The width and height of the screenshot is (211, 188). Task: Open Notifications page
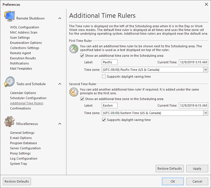pyautogui.click(x=19, y=63)
